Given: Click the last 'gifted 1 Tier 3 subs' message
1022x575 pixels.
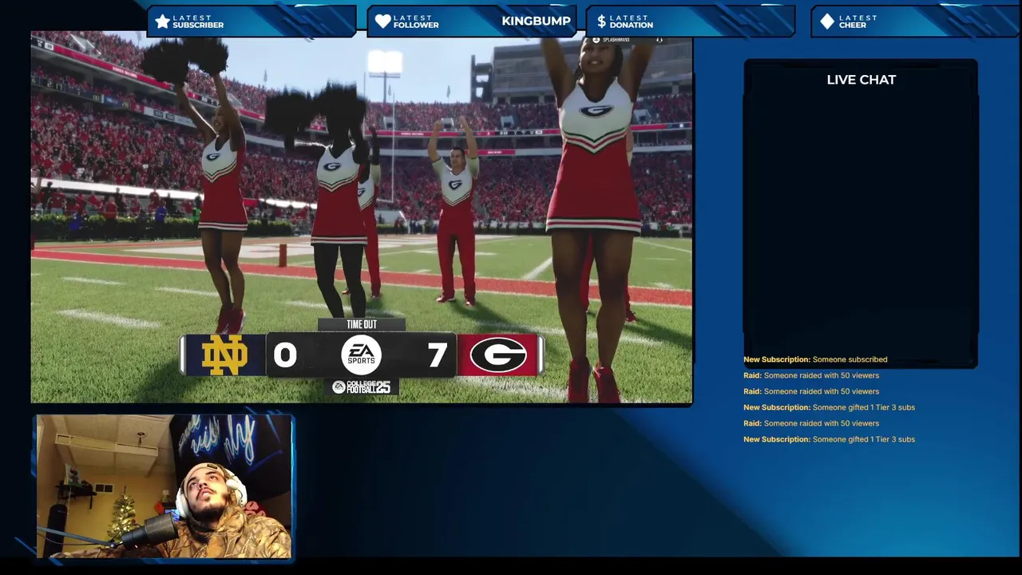Looking at the screenshot, I should click(x=829, y=439).
